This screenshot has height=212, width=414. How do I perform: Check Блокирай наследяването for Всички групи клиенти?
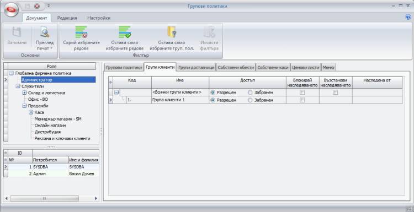[x=302, y=93]
